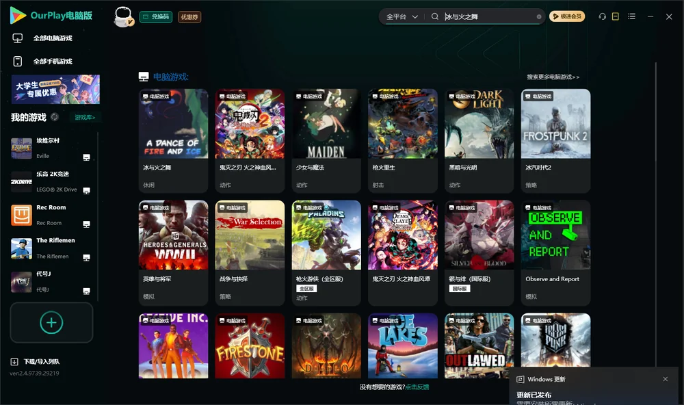Open the Ice Lakes card
684x405 pixels.
pos(403,345)
